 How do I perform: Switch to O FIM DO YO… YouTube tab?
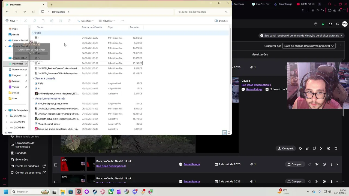point(306,4)
